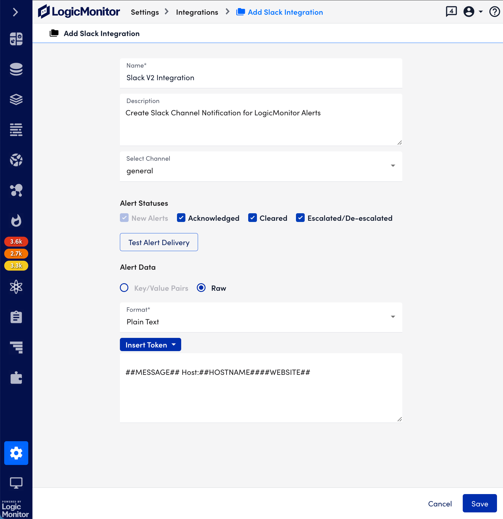Screen dimensions: 503x519
Task: Navigate to Integrations breadcrumb
Action: click(x=197, y=12)
